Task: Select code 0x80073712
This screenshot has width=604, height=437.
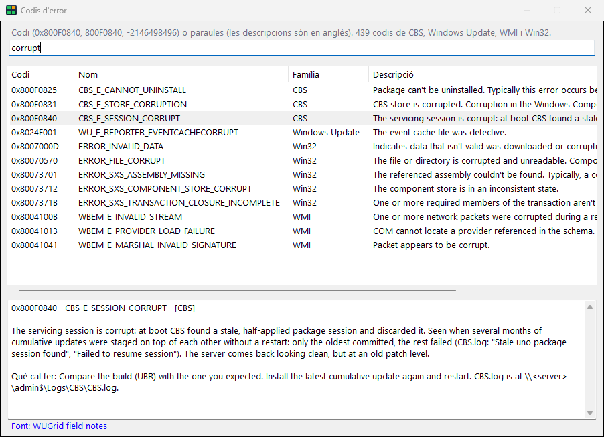Action: (34, 188)
